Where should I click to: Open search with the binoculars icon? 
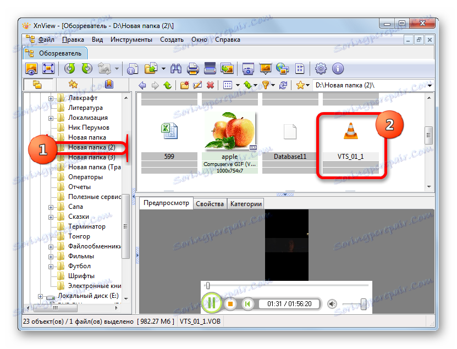(x=176, y=69)
